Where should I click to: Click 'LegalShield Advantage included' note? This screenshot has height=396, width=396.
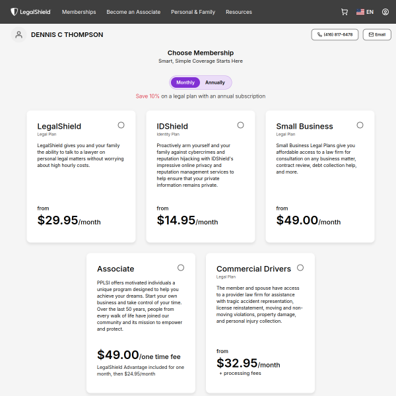pyautogui.click(x=141, y=370)
